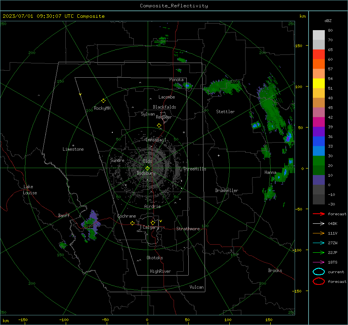Viewport: 348px width, 325px height.
Task: Click the dBZ legend heading
Action: click(328, 20)
